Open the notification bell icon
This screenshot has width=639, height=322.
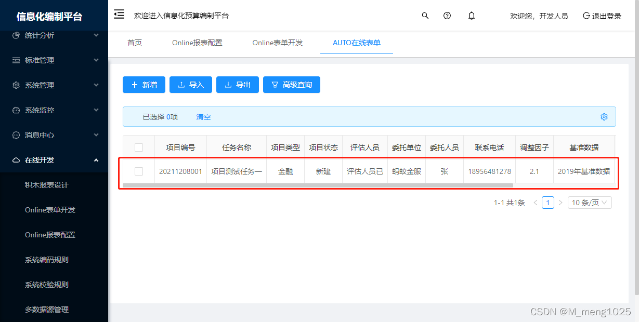471,16
